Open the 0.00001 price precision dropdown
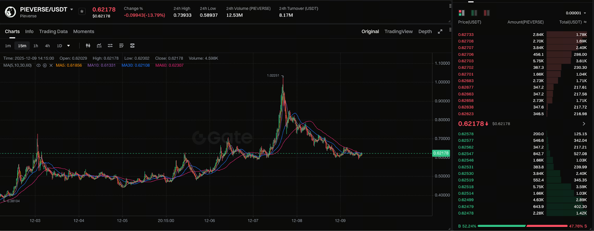Screen dimensions: 594x231 tap(576, 13)
